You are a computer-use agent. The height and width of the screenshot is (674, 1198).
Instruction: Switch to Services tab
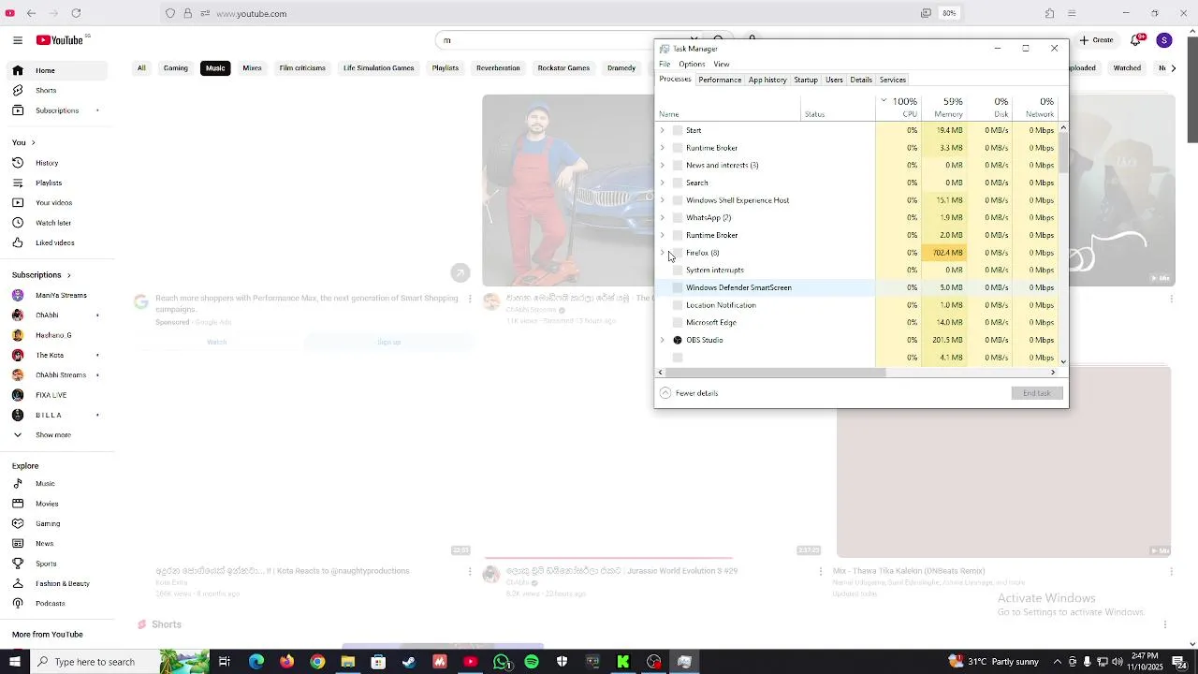coord(893,80)
